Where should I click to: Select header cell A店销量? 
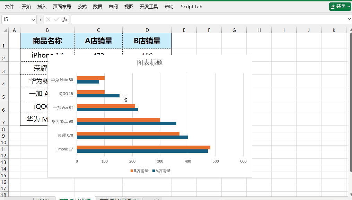pos(98,41)
